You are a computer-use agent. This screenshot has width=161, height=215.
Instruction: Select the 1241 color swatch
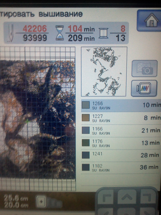pos(86,155)
